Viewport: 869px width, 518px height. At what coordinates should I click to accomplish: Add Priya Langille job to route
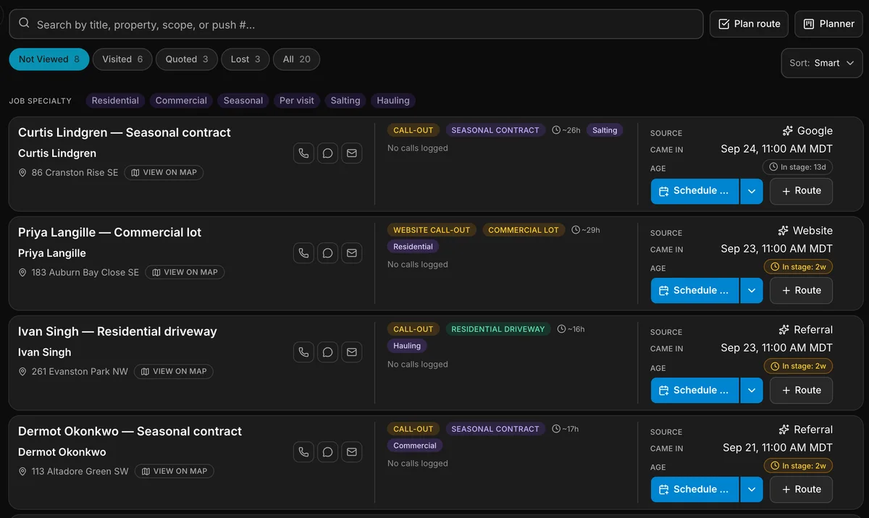pyautogui.click(x=801, y=291)
